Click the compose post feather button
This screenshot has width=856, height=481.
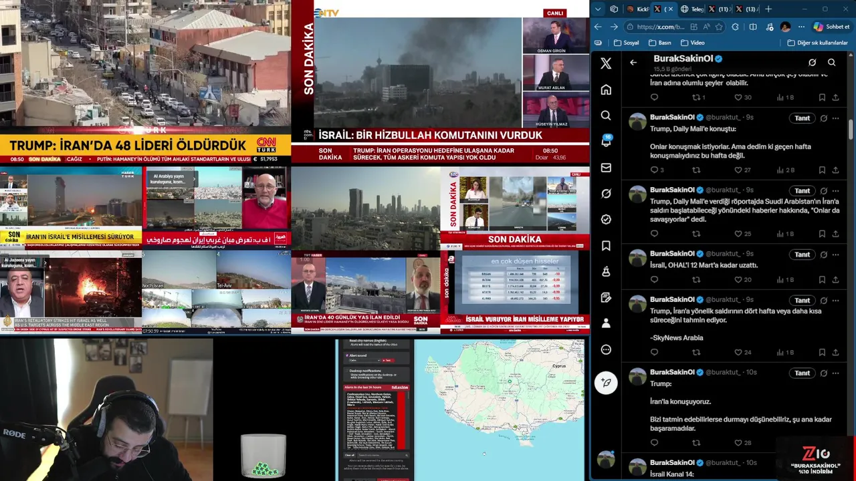pyautogui.click(x=606, y=383)
